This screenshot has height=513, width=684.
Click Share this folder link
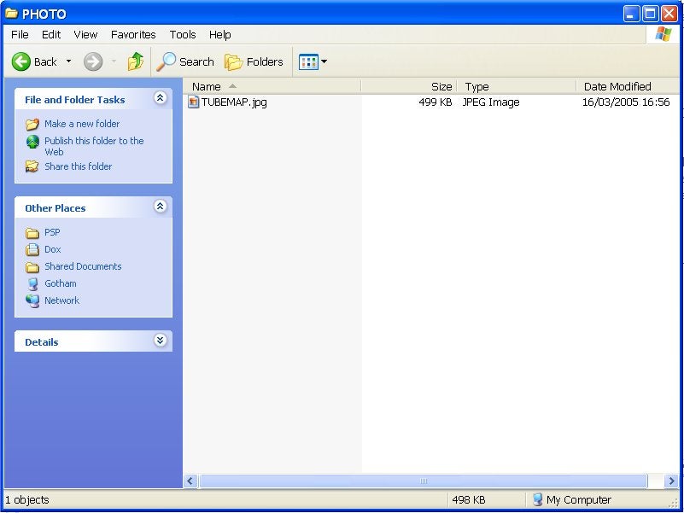(78, 166)
